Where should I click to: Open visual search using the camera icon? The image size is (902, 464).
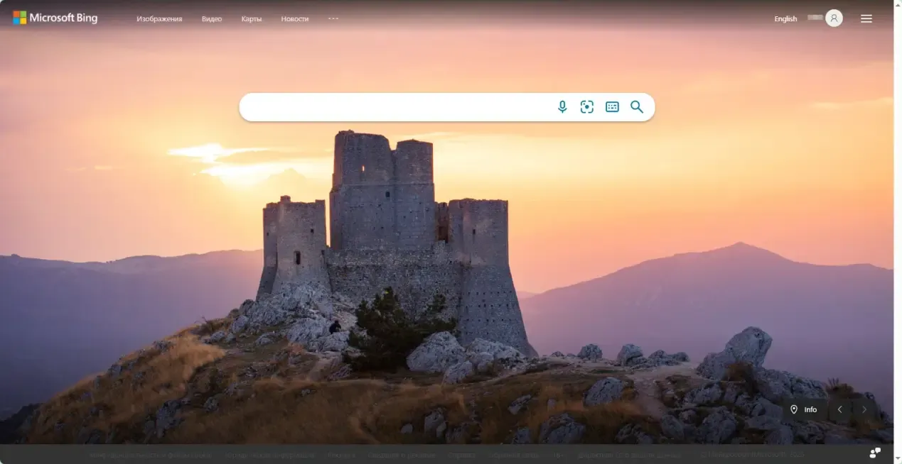pyautogui.click(x=586, y=107)
